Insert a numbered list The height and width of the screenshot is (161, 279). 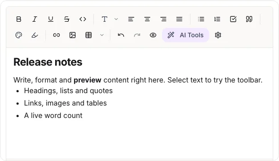tap(217, 19)
